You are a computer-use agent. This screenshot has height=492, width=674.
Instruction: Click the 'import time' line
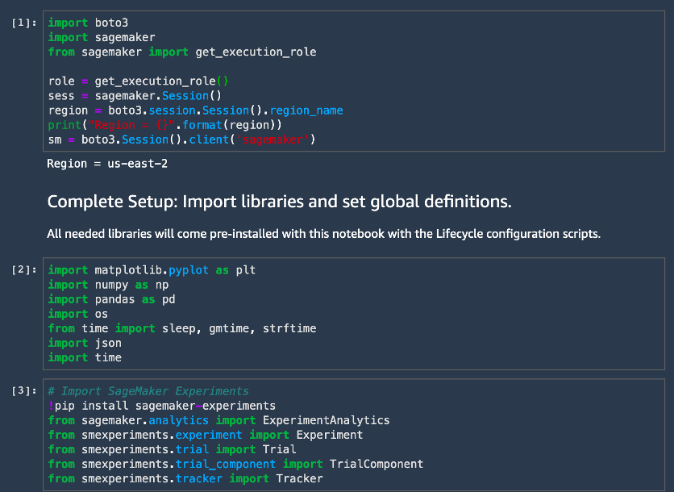(x=85, y=357)
